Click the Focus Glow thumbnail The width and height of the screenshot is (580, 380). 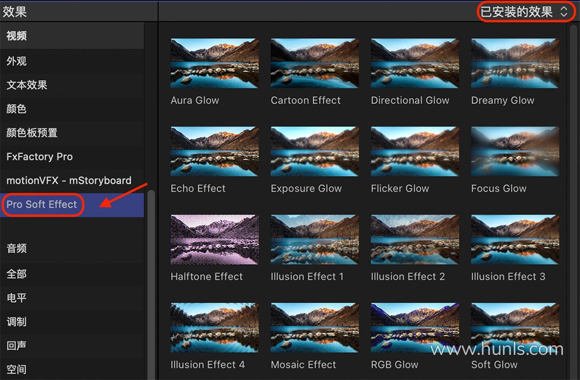pos(515,152)
